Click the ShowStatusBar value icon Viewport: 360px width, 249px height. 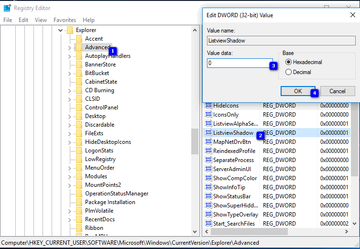tap(208, 196)
